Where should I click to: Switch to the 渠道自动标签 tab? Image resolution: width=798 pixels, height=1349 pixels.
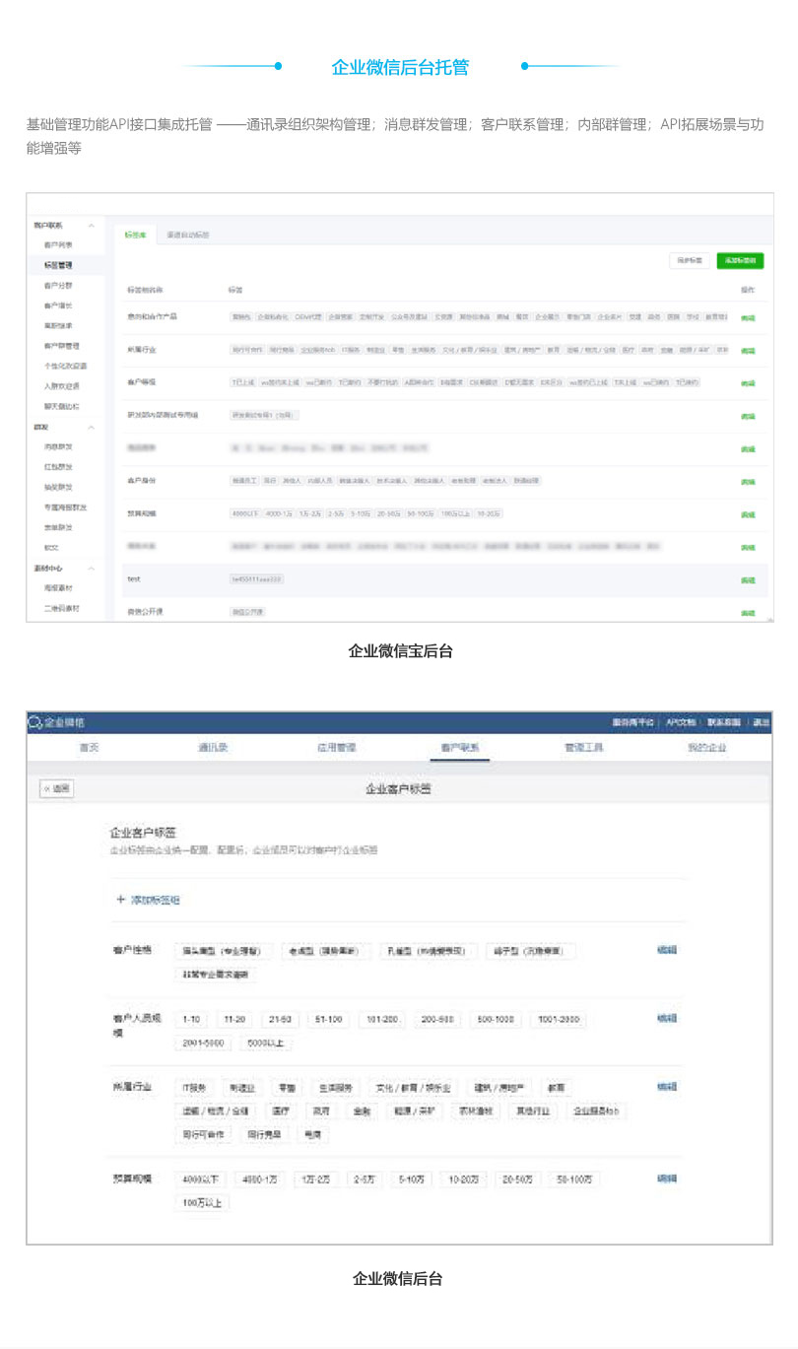click(x=187, y=235)
